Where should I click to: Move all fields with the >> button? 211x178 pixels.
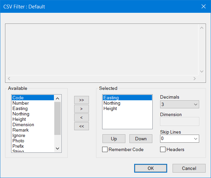(x=82, y=100)
